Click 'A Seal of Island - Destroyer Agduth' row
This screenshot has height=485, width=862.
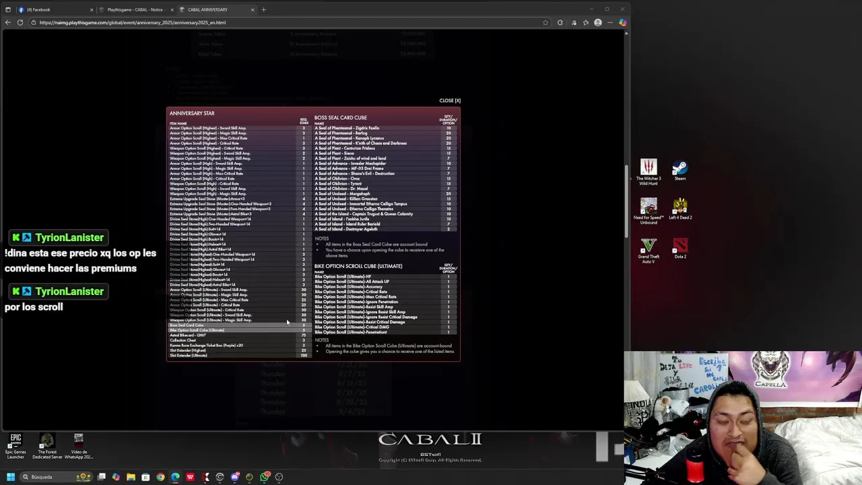[385, 229]
